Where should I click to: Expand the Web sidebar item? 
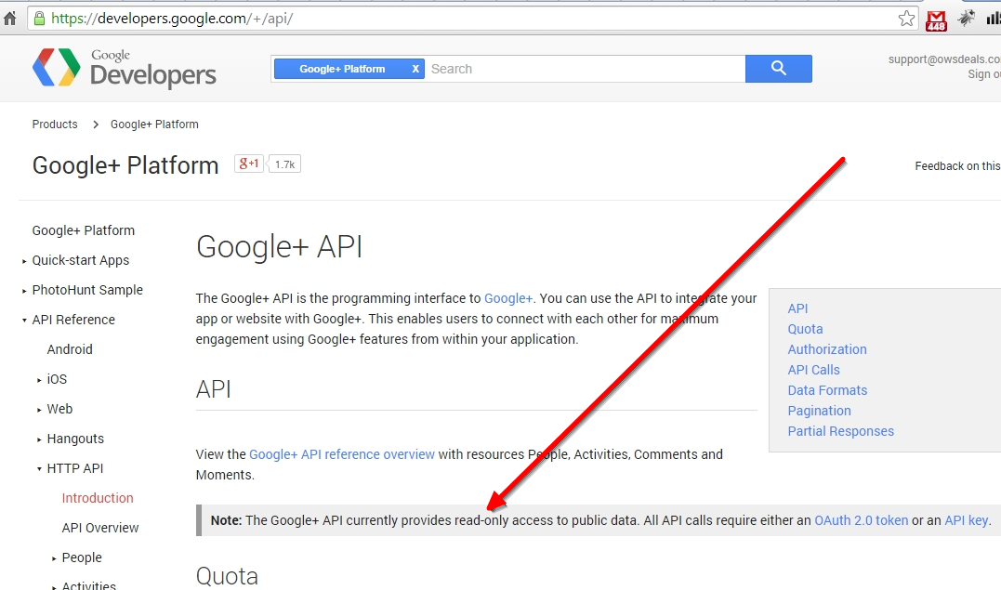coord(39,410)
